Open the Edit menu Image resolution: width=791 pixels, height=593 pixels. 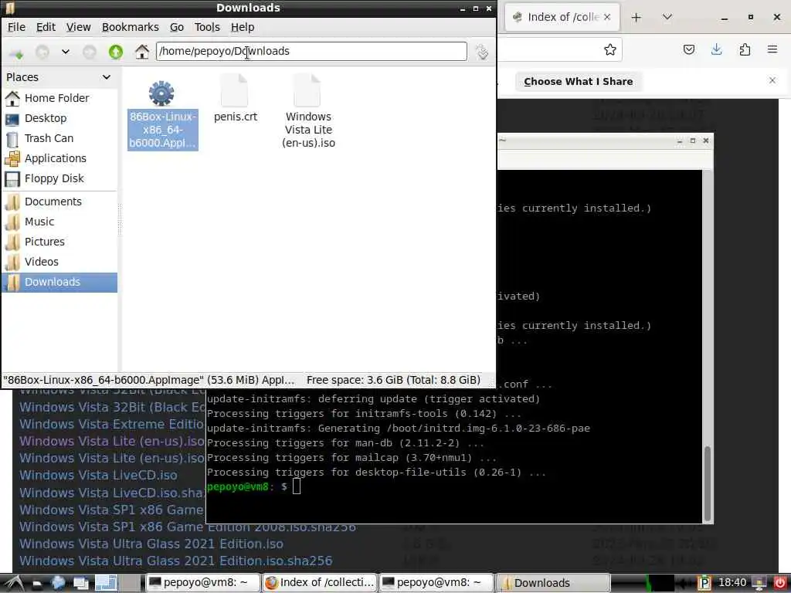tap(46, 27)
